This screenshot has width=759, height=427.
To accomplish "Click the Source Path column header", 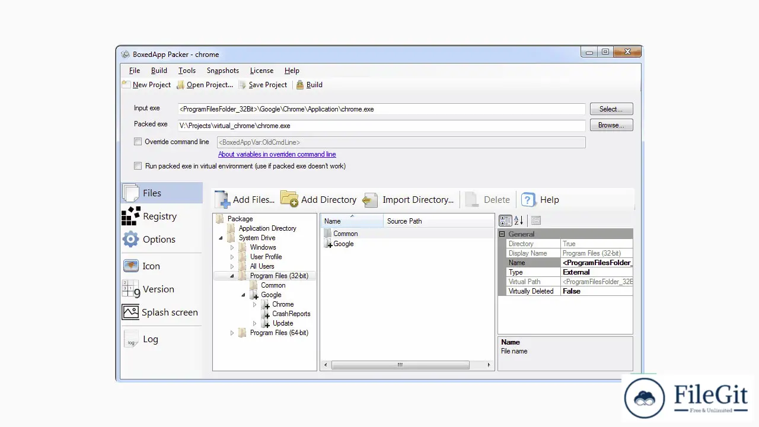I will click(439, 221).
